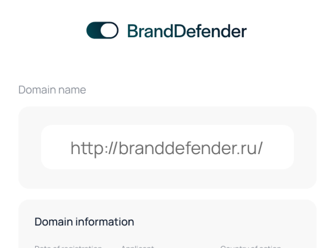This screenshot has height=248, width=335.
Task: Click the word "information" in the section heading
Action: (105, 221)
